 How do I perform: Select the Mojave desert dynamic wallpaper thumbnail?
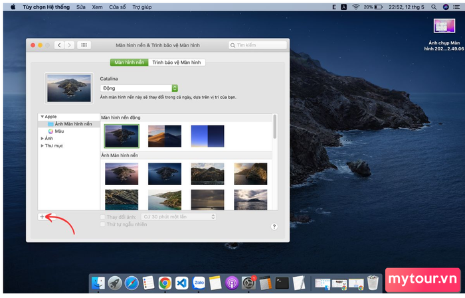click(x=165, y=135)
